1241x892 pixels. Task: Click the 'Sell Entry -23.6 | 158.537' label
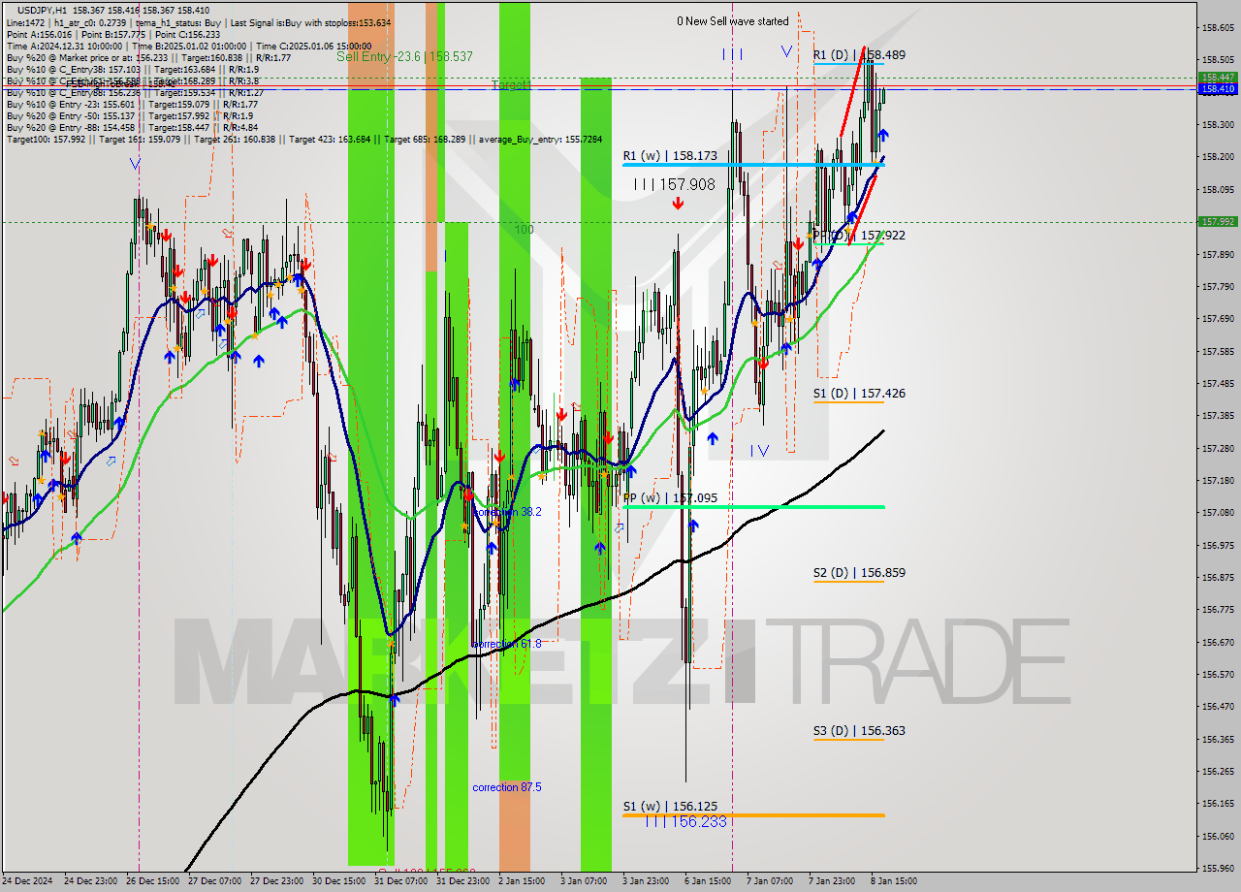[x=404, y=57]
